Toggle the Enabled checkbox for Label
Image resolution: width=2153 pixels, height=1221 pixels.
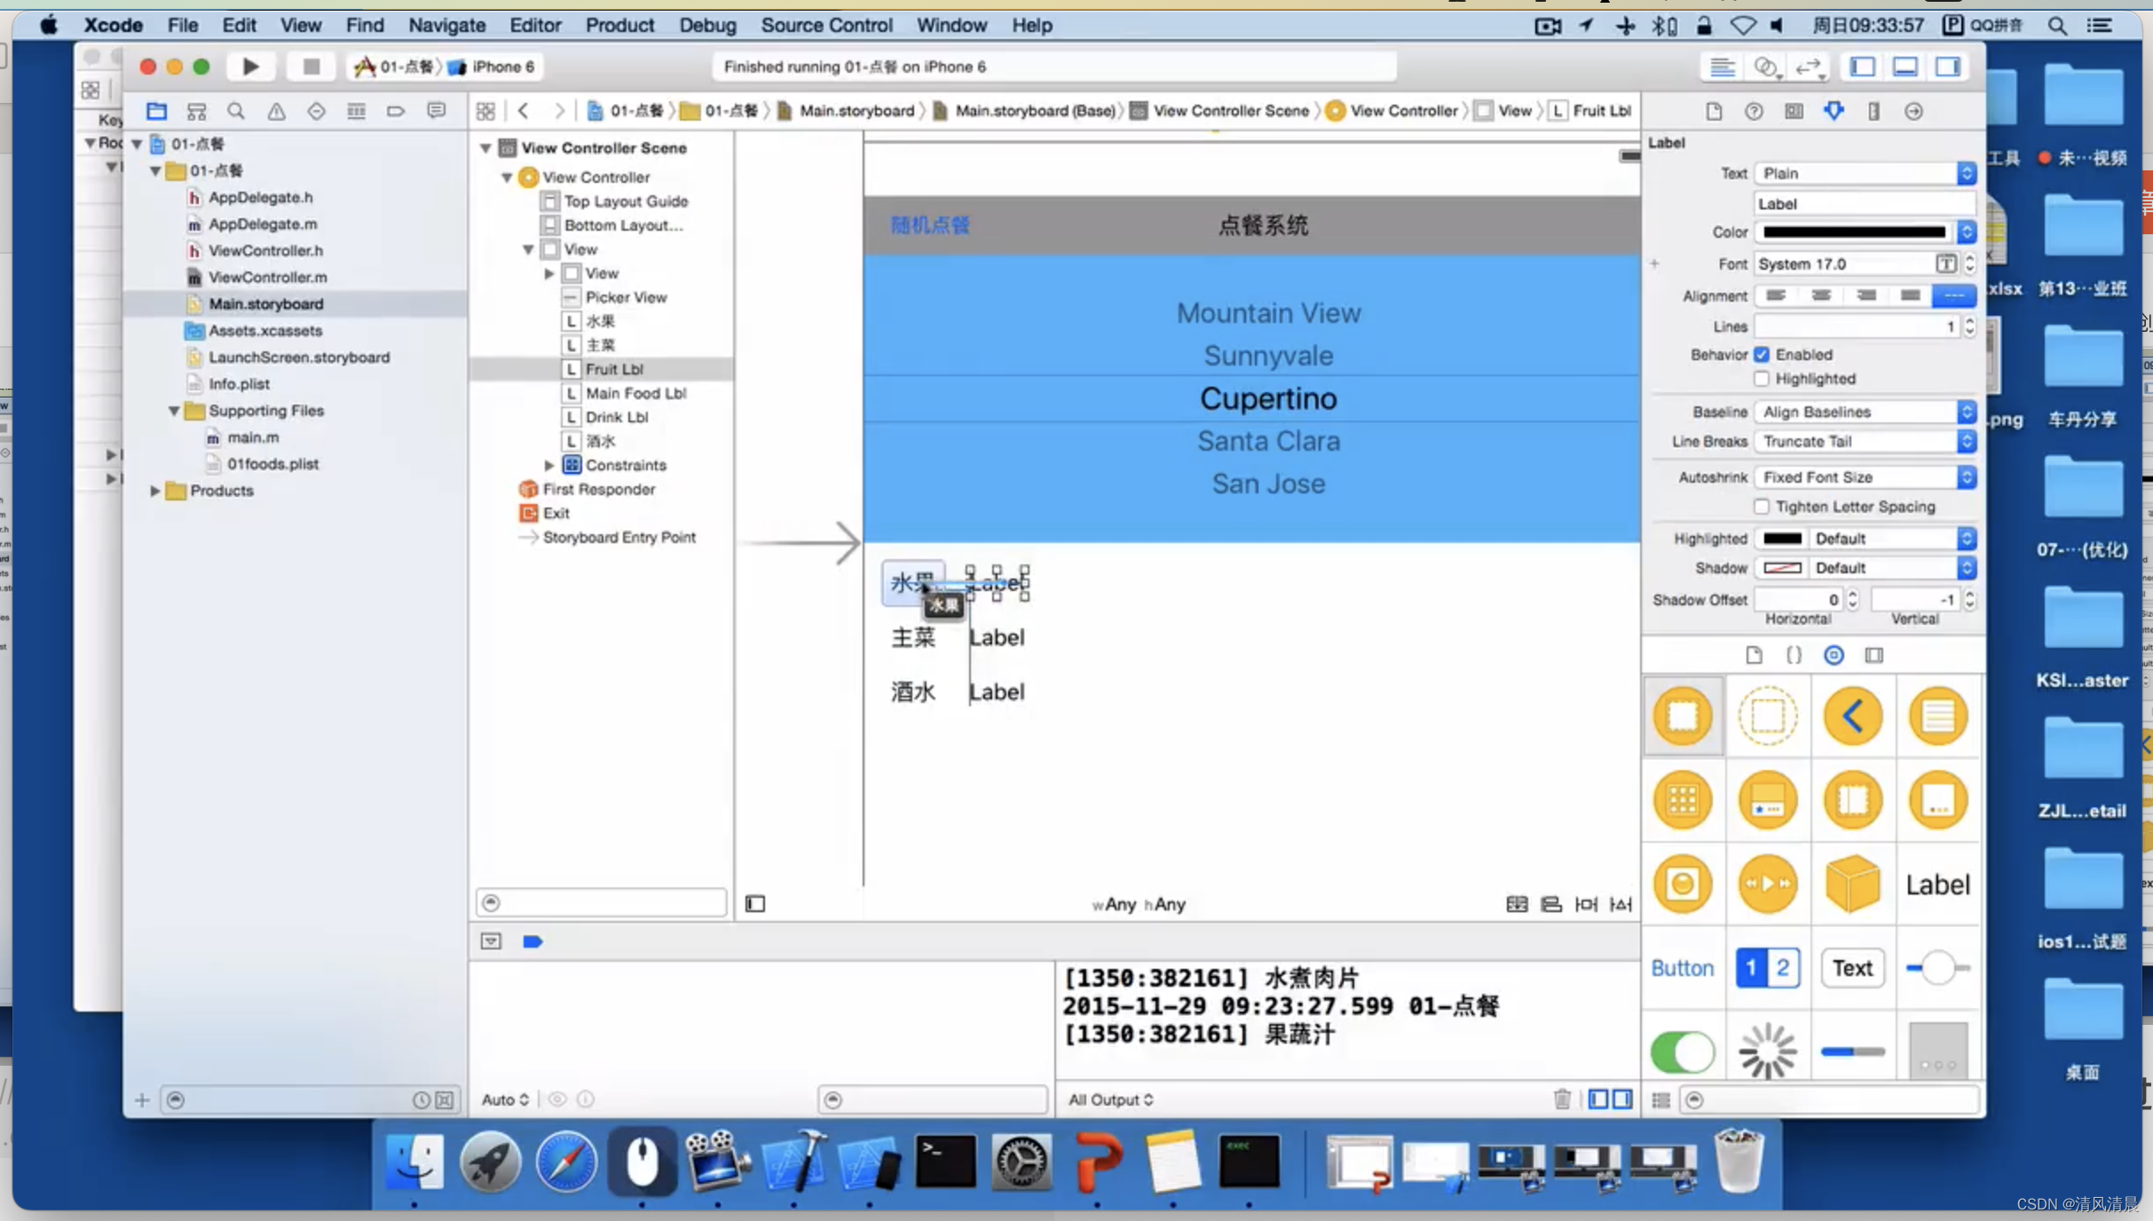coord(1761,353)
